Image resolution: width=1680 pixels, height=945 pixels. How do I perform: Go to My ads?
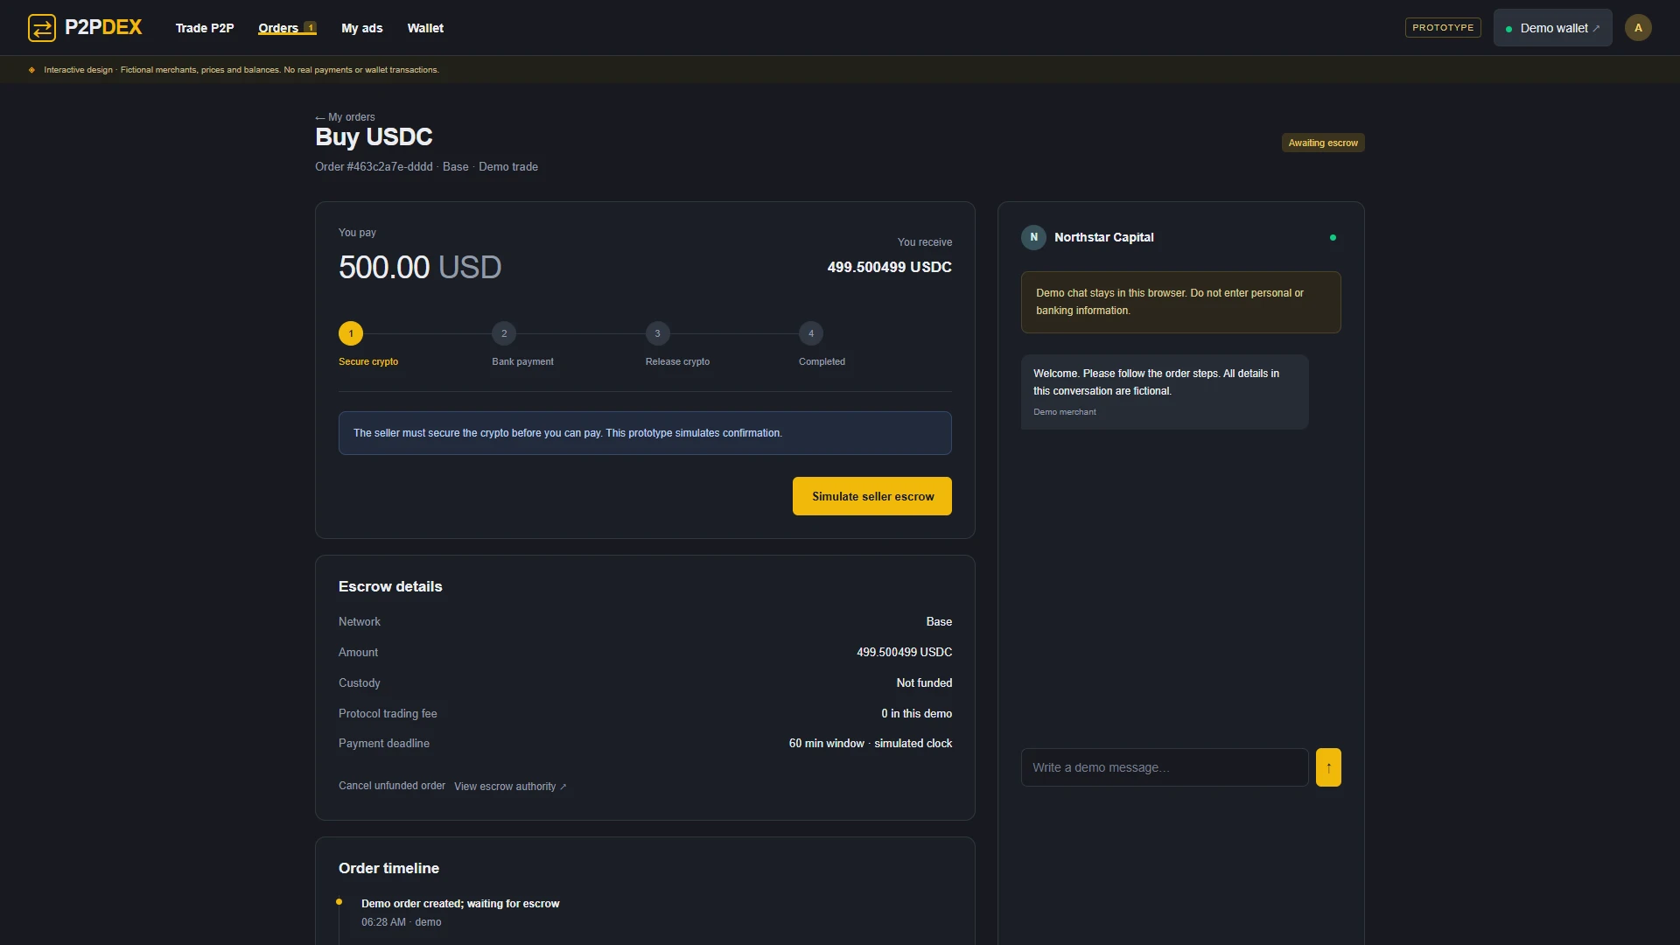click(x=362, y=28)
